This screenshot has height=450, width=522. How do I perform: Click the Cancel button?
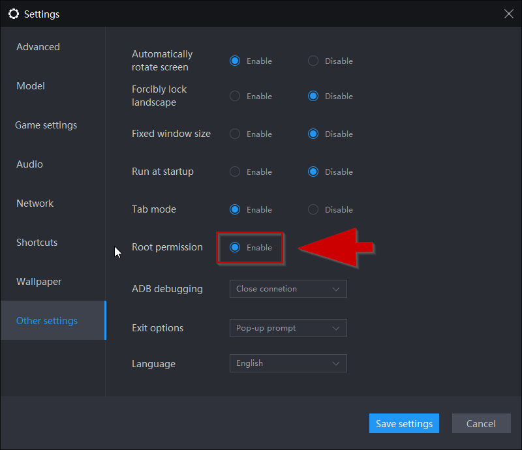click(x=482, y=423)
